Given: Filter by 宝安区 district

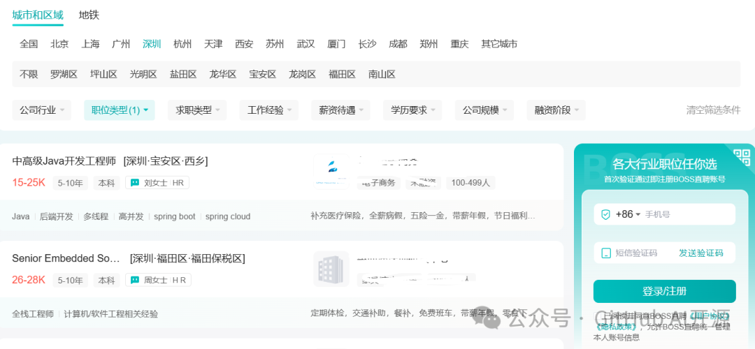Looking at the screenshot, I should click(263, 75).
